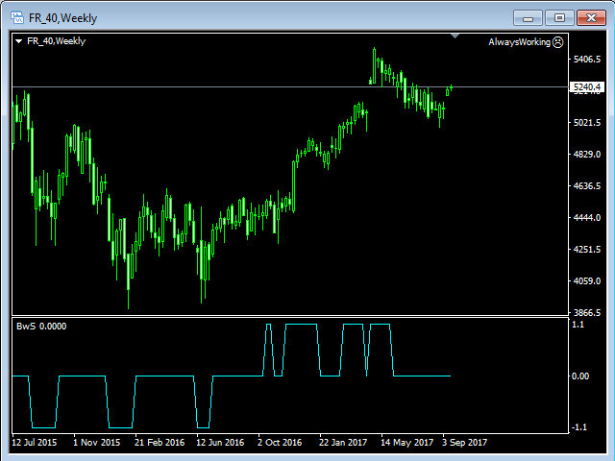Click the 1.1 value on indicator scale
The image size is (615, 461).
(x=578, y=325)
